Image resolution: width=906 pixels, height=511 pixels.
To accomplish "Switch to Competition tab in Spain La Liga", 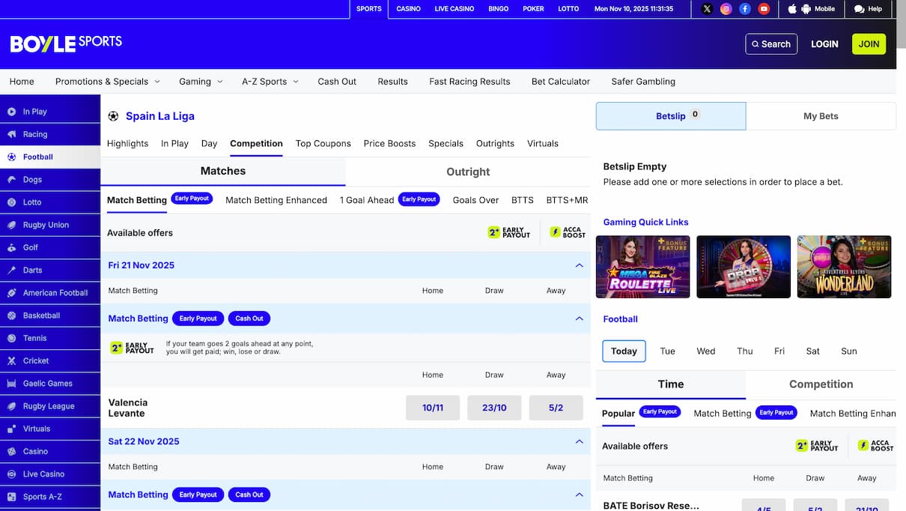I will click(x=256, y=144).
